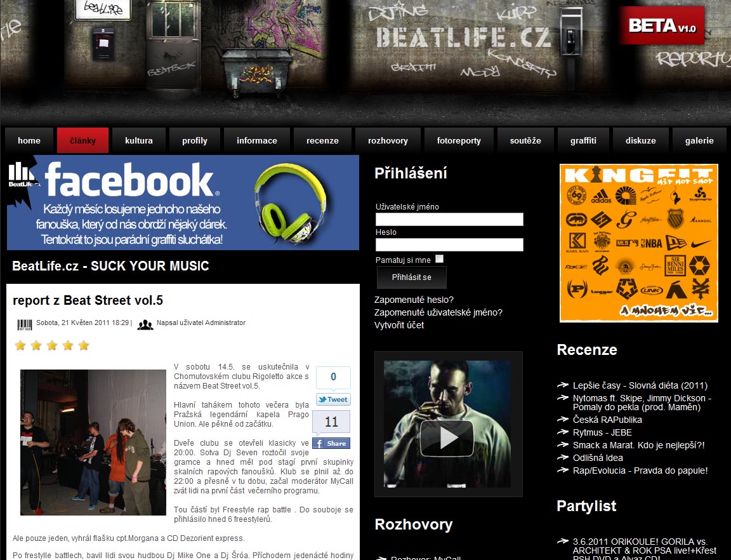Click the arrow icon beside Smack a Marat

click(563, 444)
